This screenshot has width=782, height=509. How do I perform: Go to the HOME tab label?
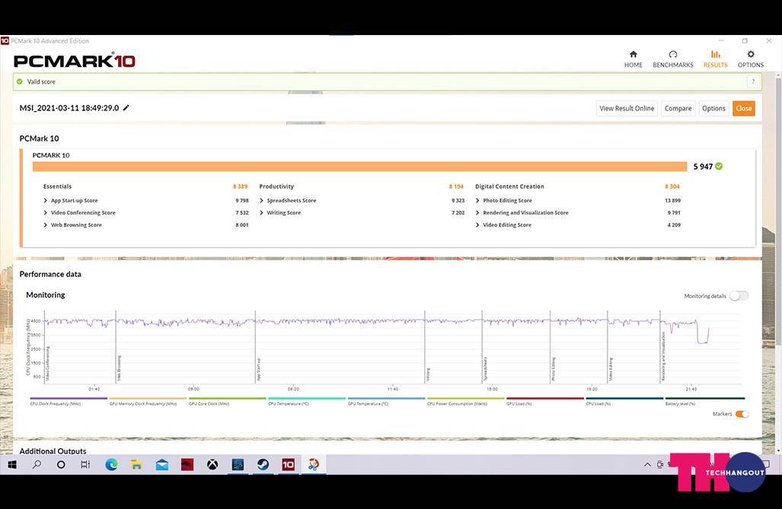click(634, 65)
